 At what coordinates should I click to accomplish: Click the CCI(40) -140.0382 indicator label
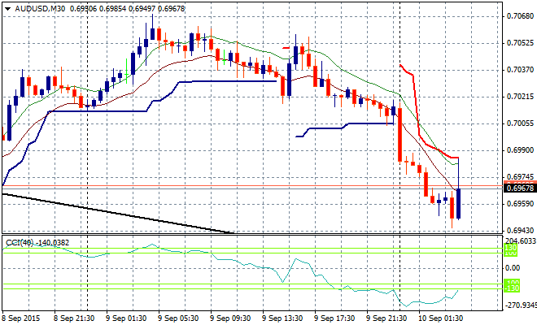(x=37, y=243)
